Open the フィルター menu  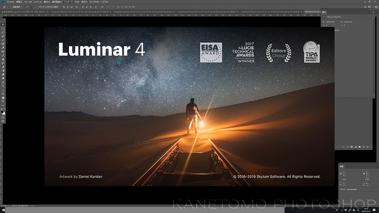point(68,2)
